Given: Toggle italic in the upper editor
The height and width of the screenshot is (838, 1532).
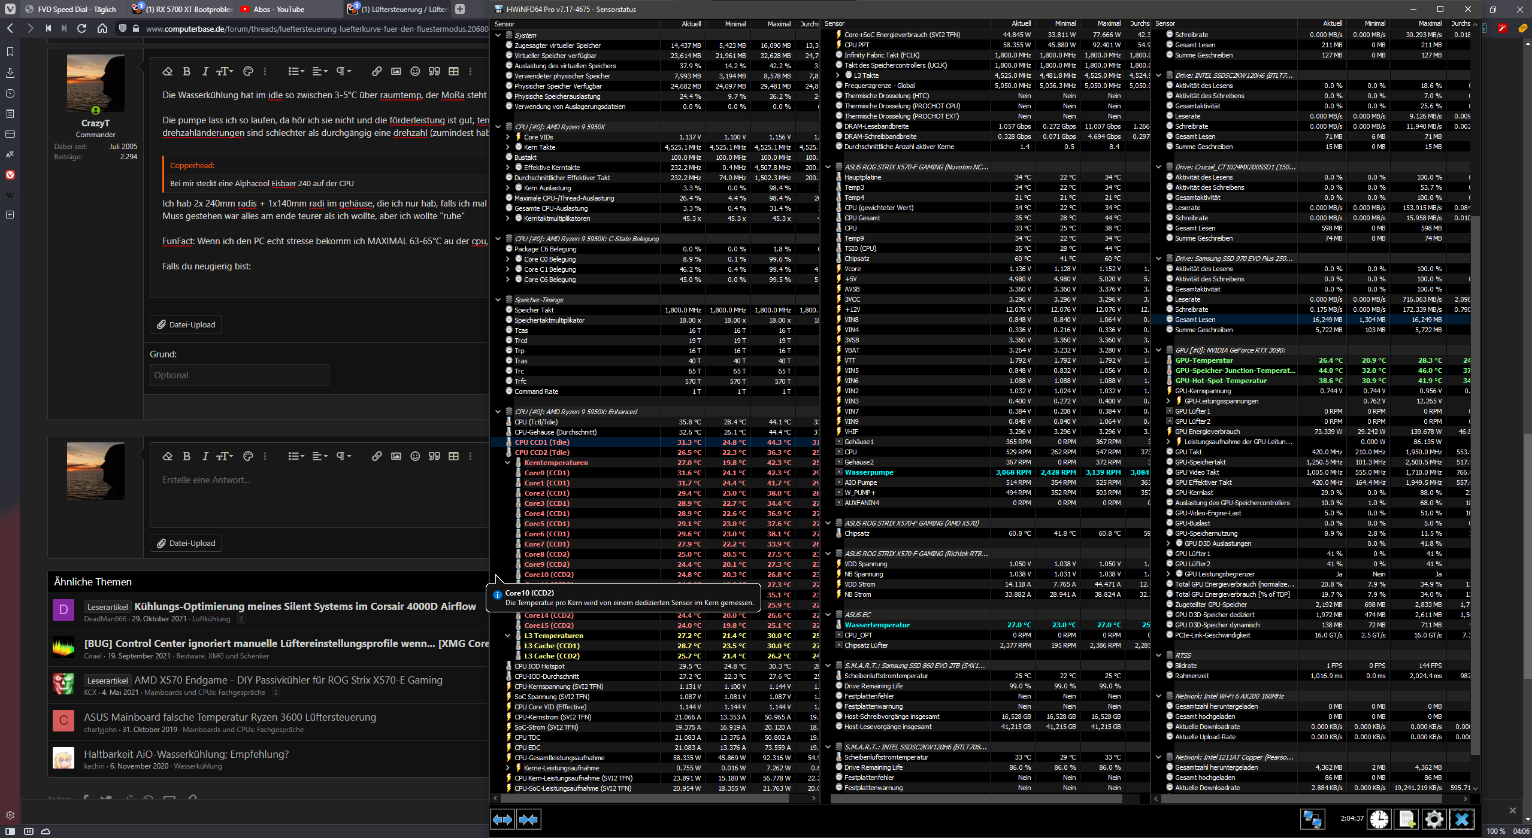Looking at the screenshot, I should 205,71.
